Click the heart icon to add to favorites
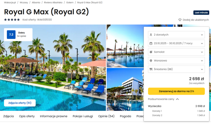The width and height of the screenshot is (211, 124). tap(180, 20)
